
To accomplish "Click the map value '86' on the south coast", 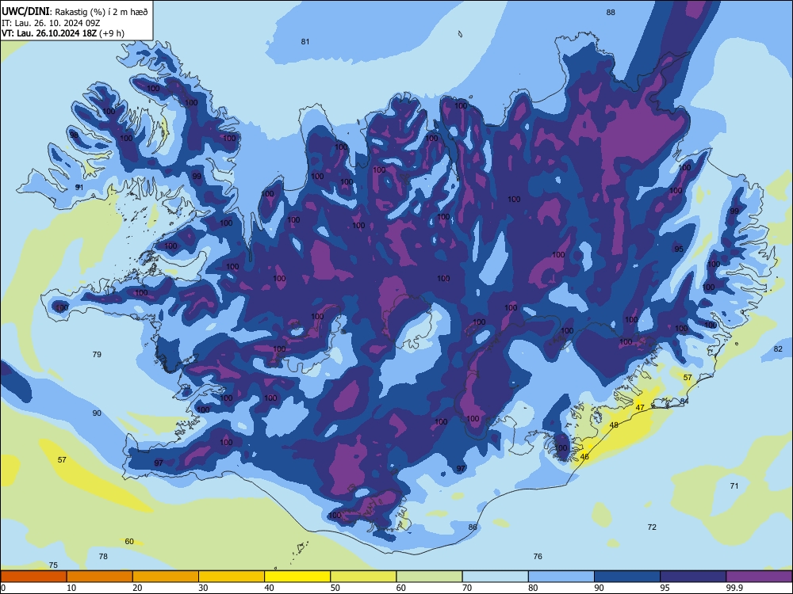I will click(473, 527).
